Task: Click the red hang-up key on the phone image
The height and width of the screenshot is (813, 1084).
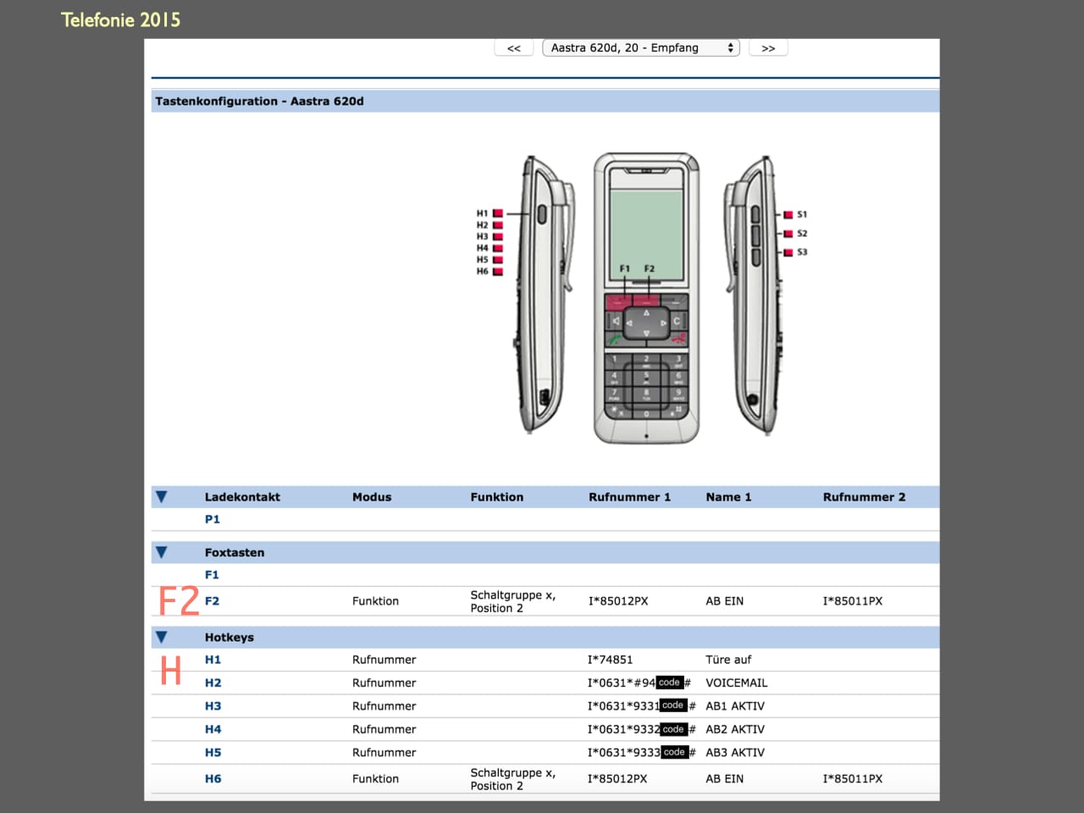Action: click(678, 338)
